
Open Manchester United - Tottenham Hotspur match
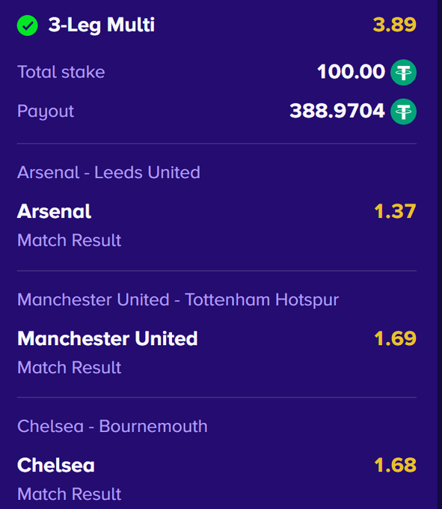[178, 299]
